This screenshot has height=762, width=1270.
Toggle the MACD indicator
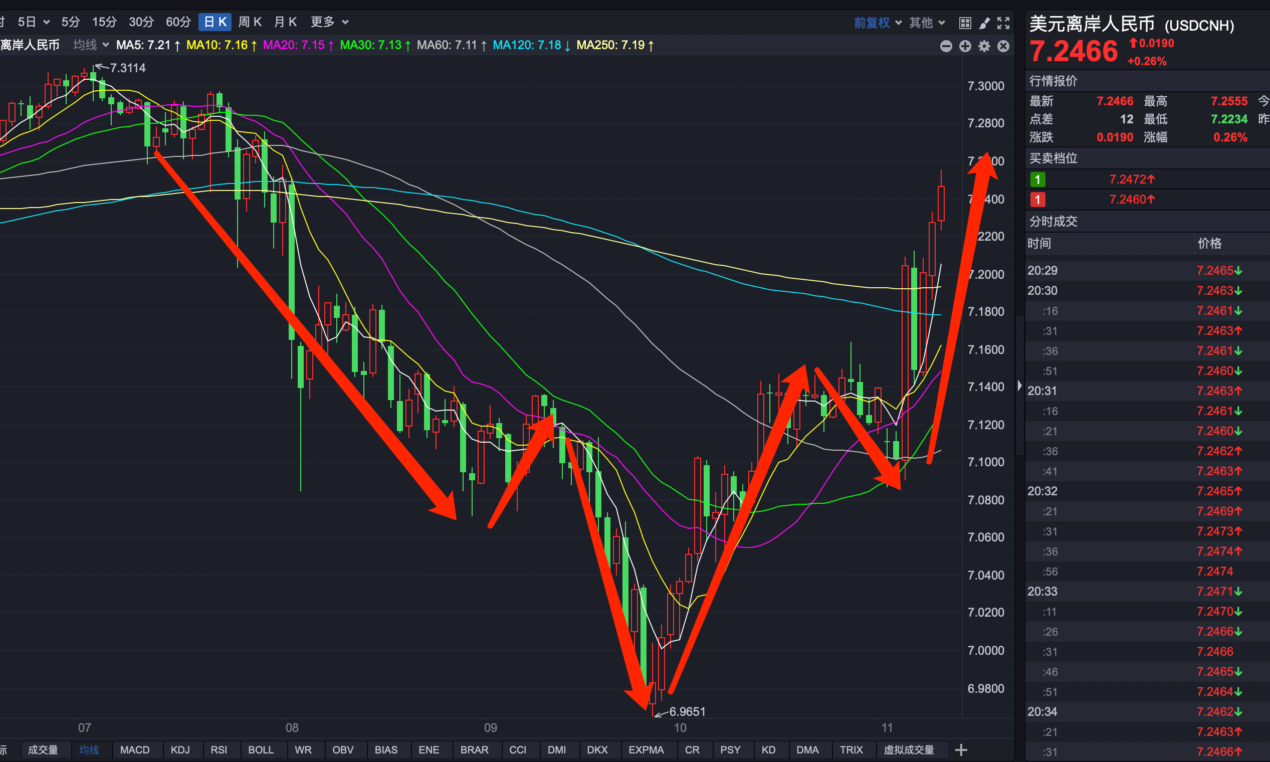(134, 749)
